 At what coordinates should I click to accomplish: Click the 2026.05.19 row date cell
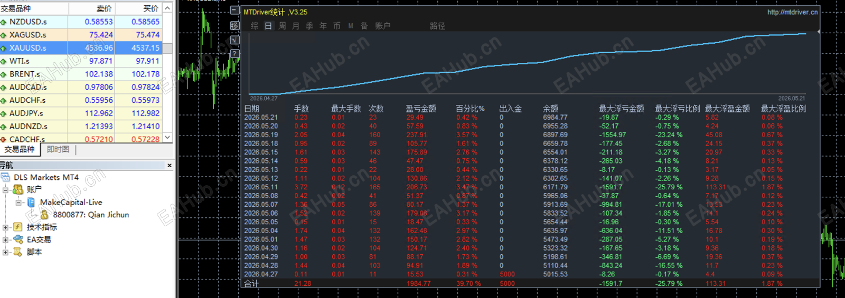[x=261, y=135]
